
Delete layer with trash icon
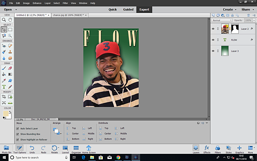[249, 15]
